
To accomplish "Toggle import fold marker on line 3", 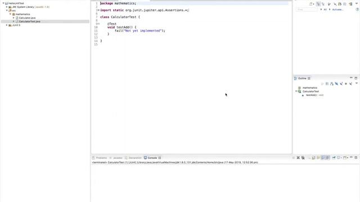I will click(99, 10).
